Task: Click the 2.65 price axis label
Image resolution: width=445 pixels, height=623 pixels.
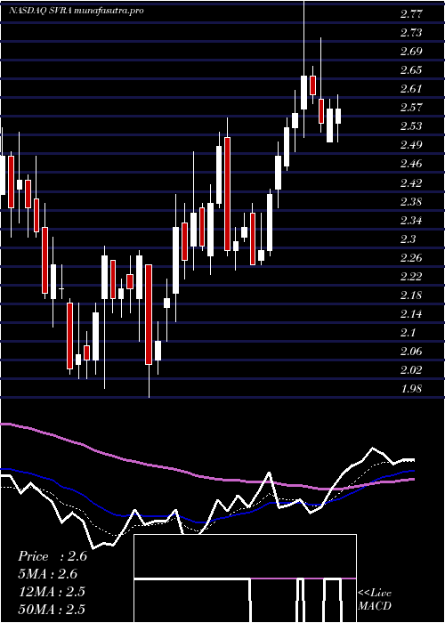Action: point(411,70)
